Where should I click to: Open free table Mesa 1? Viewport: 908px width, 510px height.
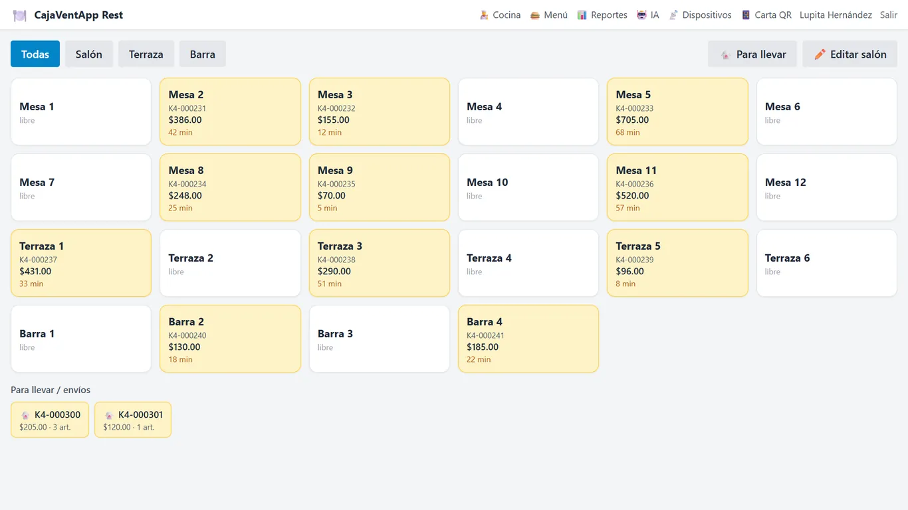pyautogui.click(x=81, y=112)
